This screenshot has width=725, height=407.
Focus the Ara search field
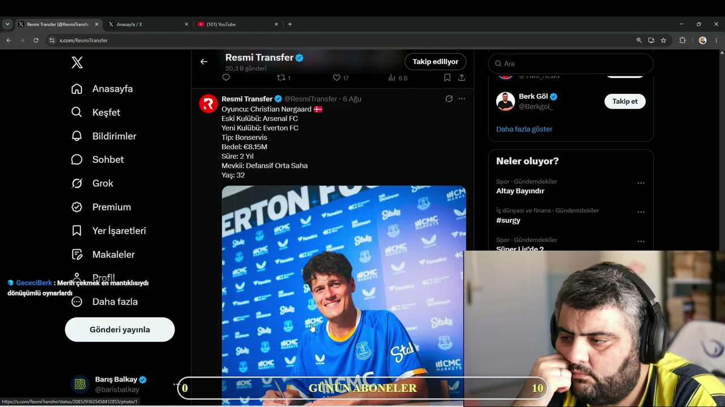click(571, 64)
